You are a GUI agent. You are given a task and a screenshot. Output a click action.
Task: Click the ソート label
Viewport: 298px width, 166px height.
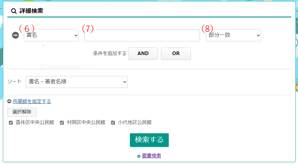[15, 81]
